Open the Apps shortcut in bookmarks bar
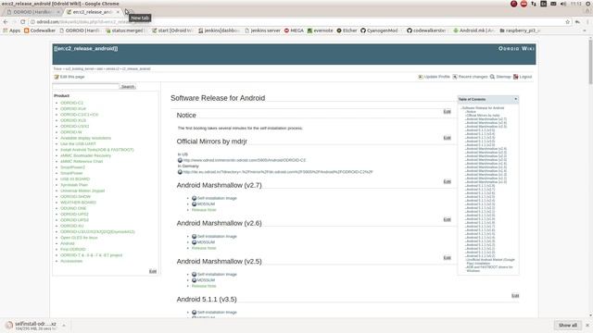Viewport: 593px width, 333px height. click(x=12, y=31)
